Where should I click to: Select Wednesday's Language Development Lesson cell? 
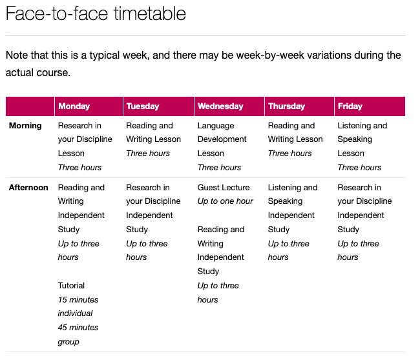(x=222, y=139)
